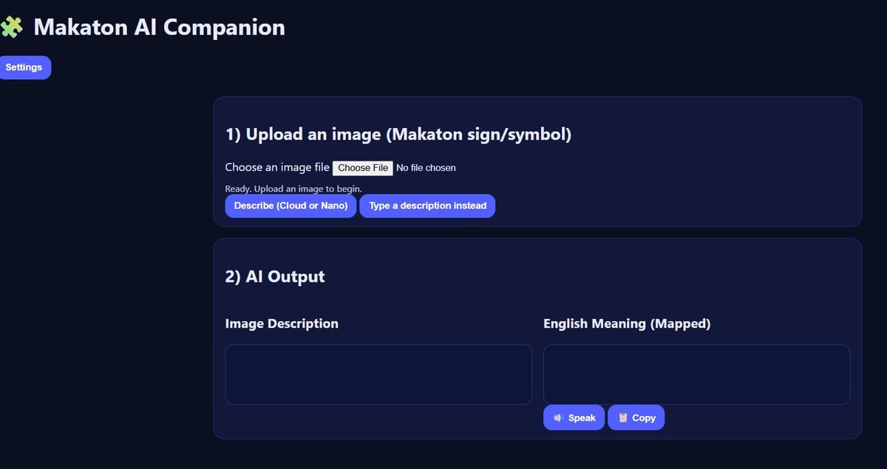Copy the mapped English meaning

(636, 417)
